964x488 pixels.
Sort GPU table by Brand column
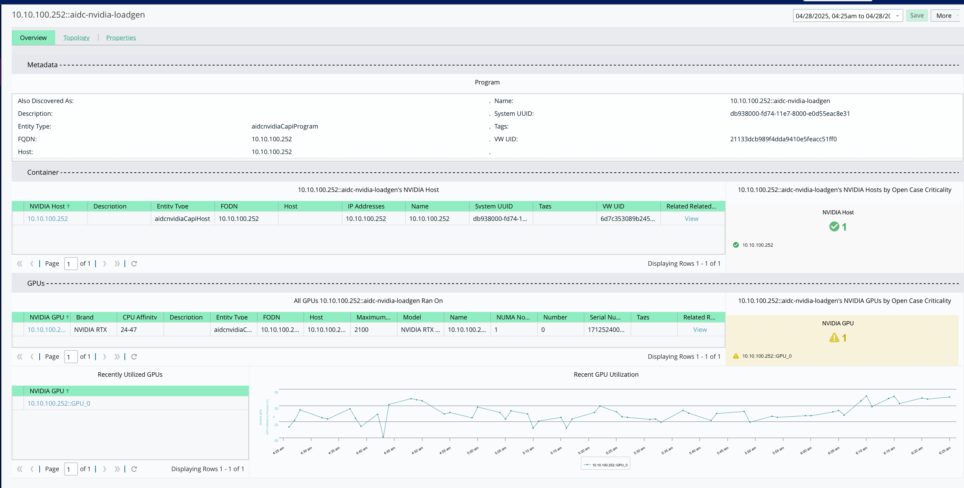pyautogui.click(x=93, y=317)
